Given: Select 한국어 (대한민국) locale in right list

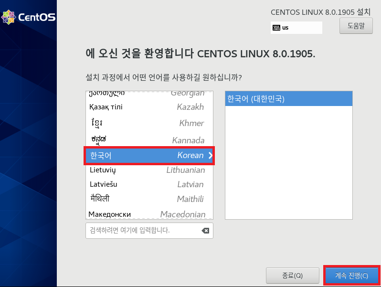Looking at the screenshot, I should tap(289, 99).
